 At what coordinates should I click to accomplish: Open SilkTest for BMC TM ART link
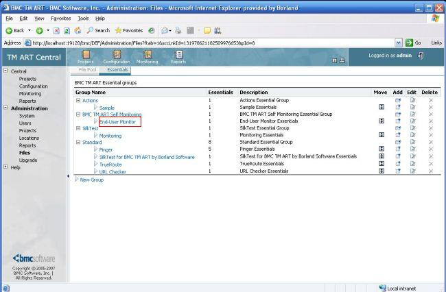(x=147, y=157)
